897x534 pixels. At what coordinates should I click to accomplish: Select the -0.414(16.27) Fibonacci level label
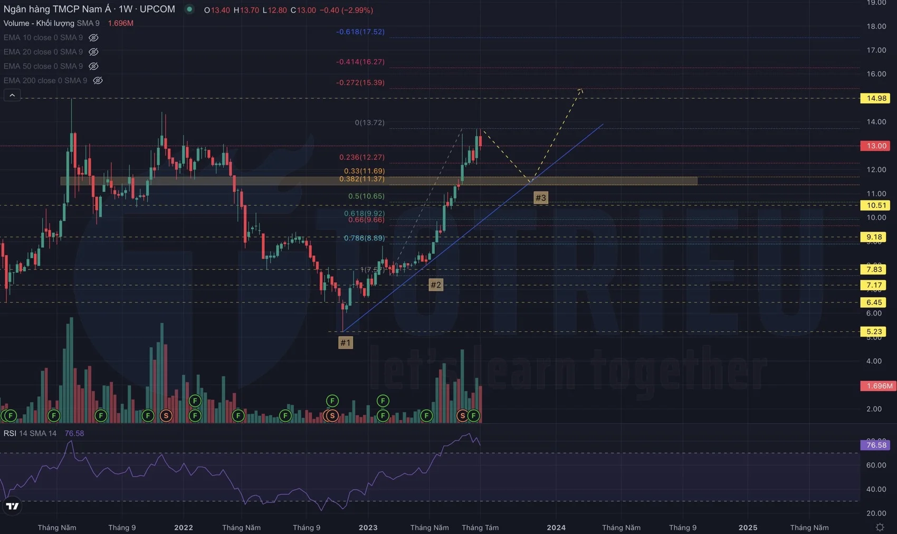360,62
